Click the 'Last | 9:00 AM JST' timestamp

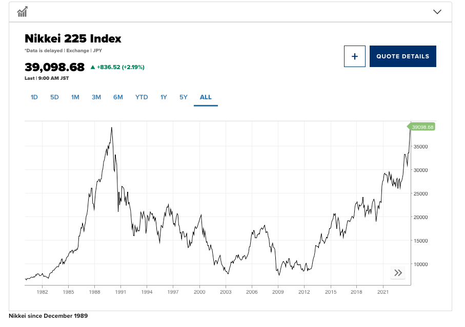point(47,78)
